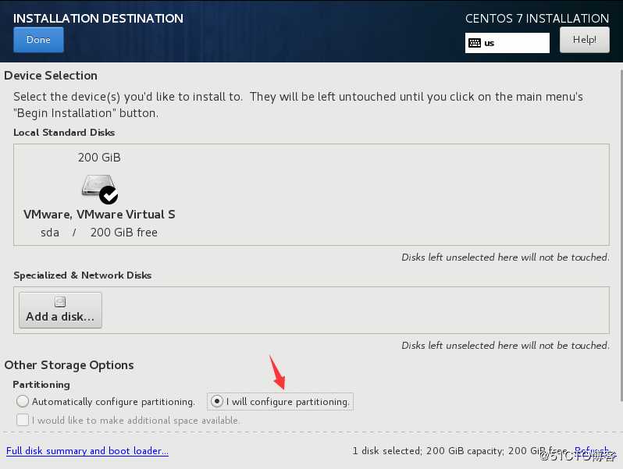Toggle the checkmark badge on the sda disk
The height and width of the screenshot is (469, 623).
[109, 195]
